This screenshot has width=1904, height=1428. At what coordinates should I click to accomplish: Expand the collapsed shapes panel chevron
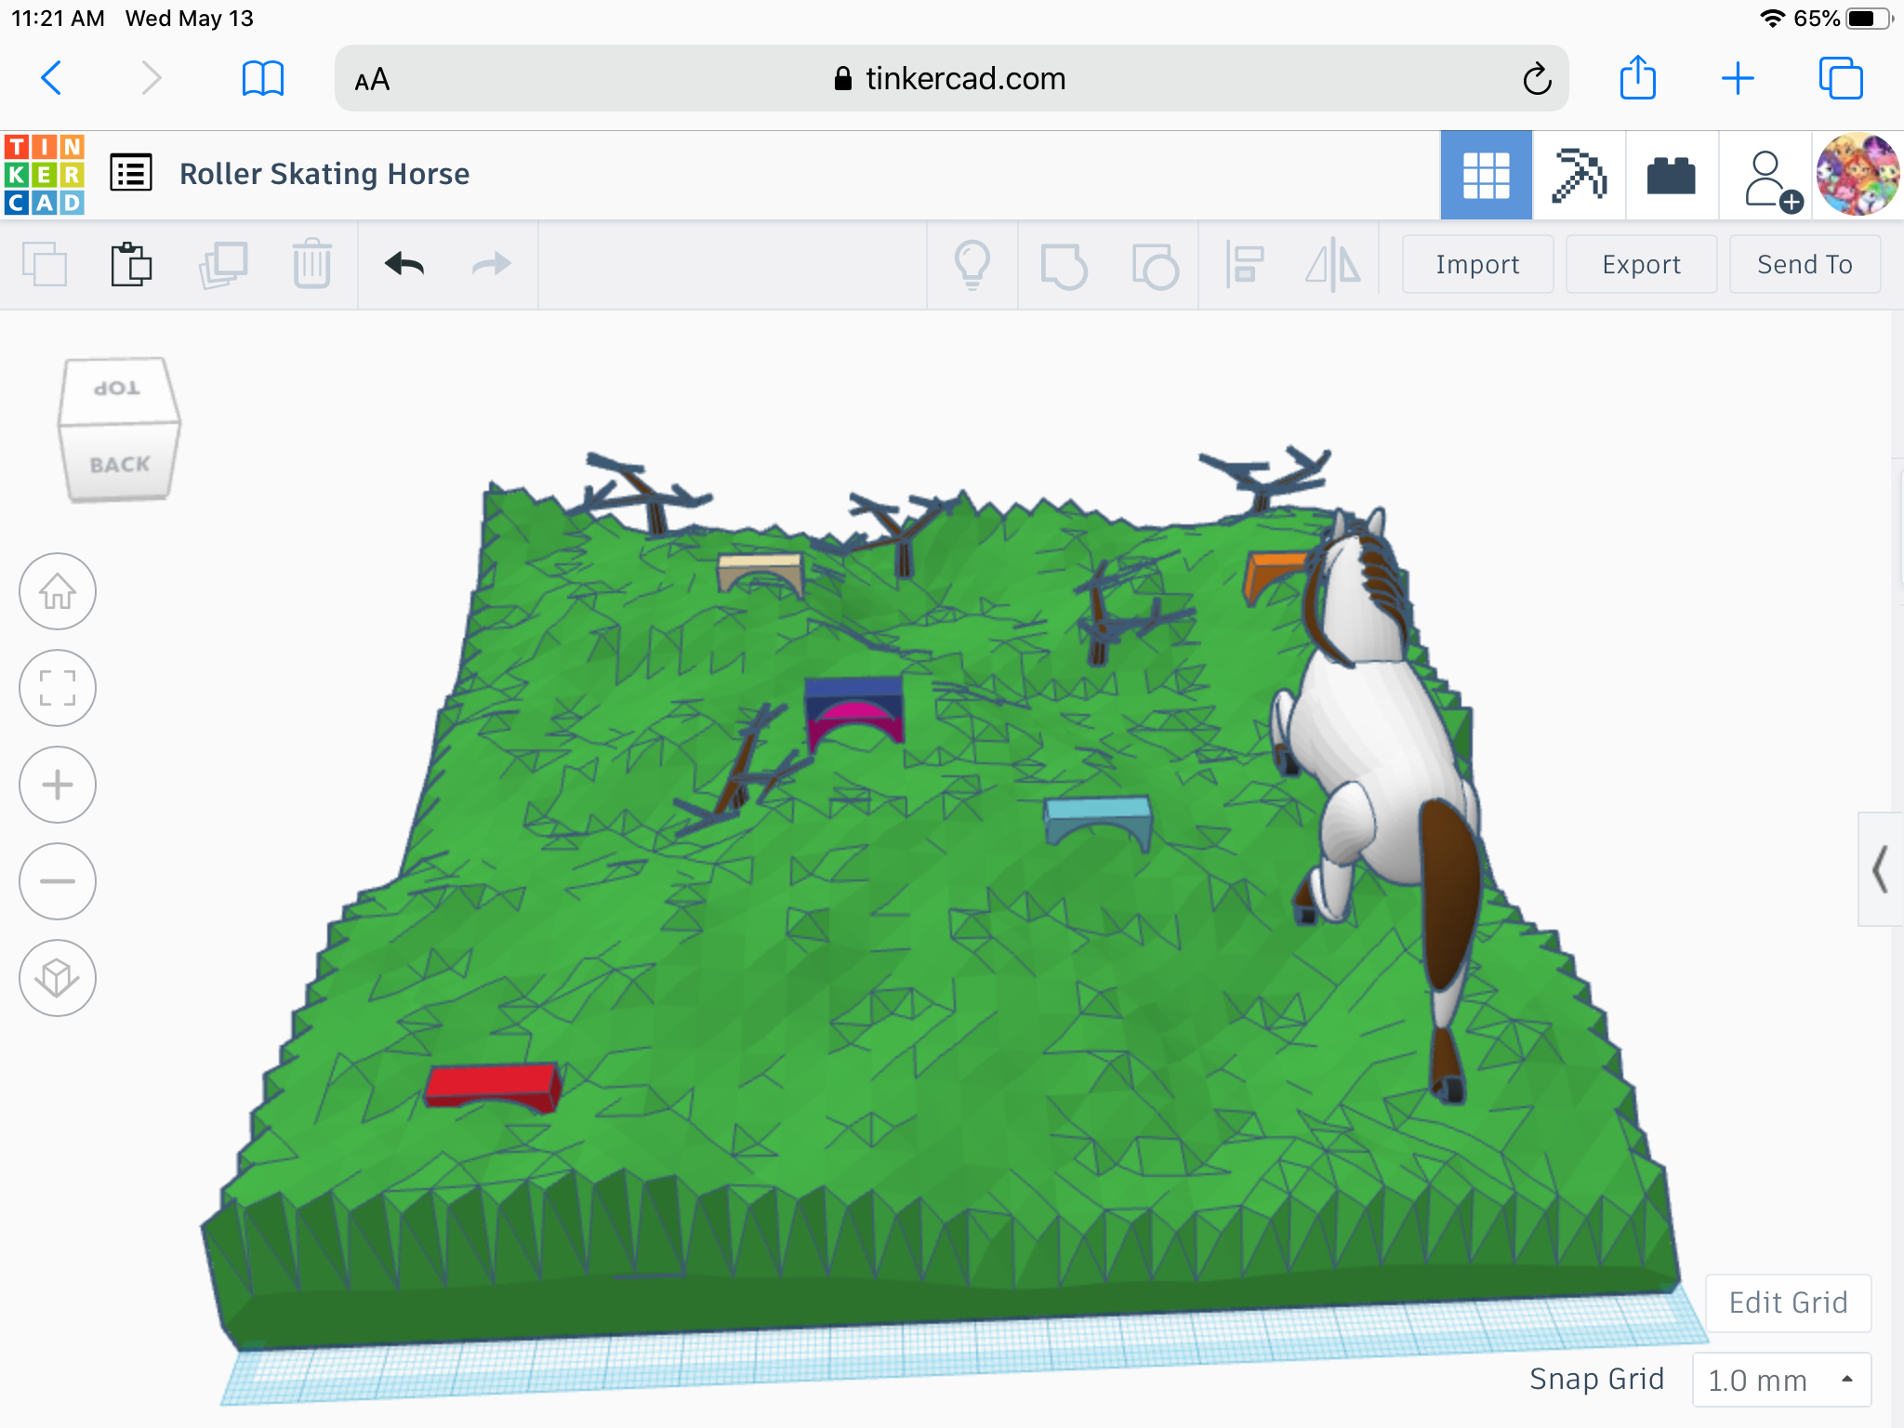pos(1880,869)
